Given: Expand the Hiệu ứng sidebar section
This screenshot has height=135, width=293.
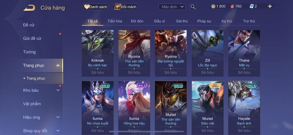Looking at the screenshot, I should (58, 117).
